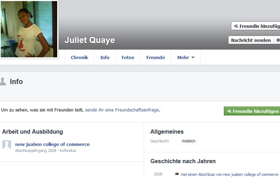
Task: Click the Info section person silhouette icon
Action: click(x=2, y=82)
